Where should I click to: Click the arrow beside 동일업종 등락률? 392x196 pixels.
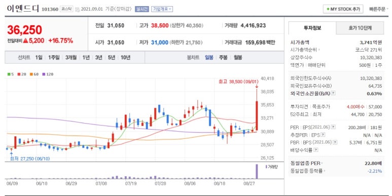(324, 171)
